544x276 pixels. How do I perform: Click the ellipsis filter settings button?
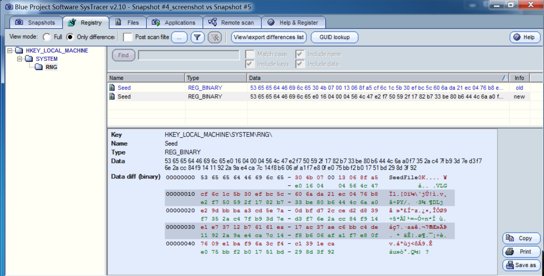[x=179, y=37]
